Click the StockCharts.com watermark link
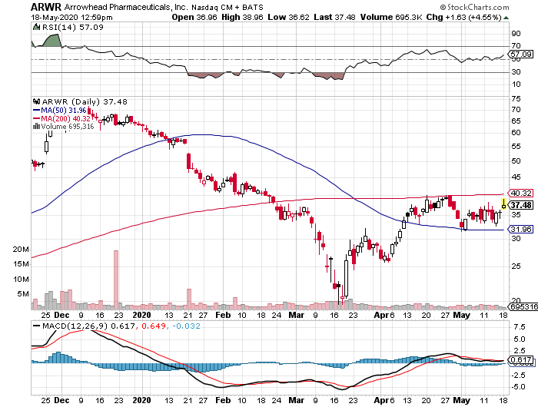538x407 pixels. [474, 7]
